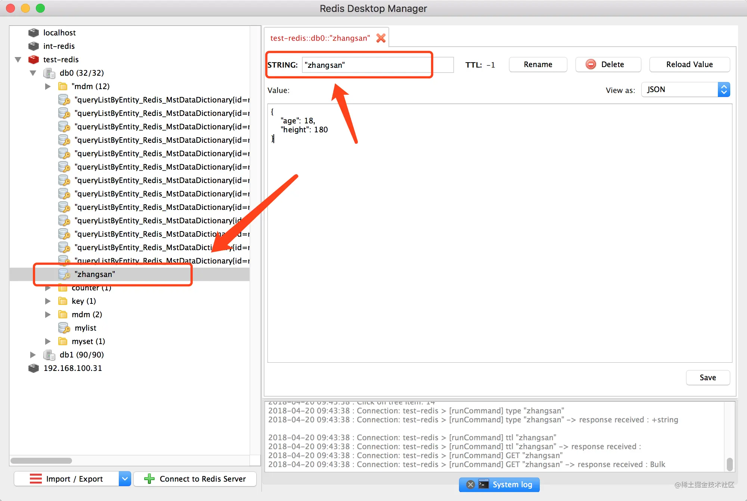Click the STRING key name input field
Viewport: 747px width, 501px height.
pyautogui.click(x=378, y=65)
